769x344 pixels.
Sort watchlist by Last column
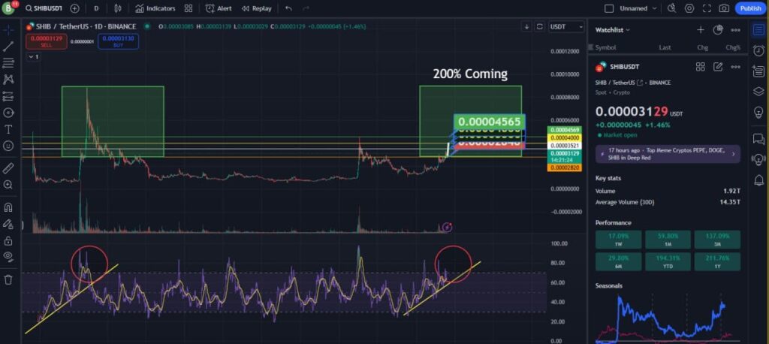tap(665, 47)
